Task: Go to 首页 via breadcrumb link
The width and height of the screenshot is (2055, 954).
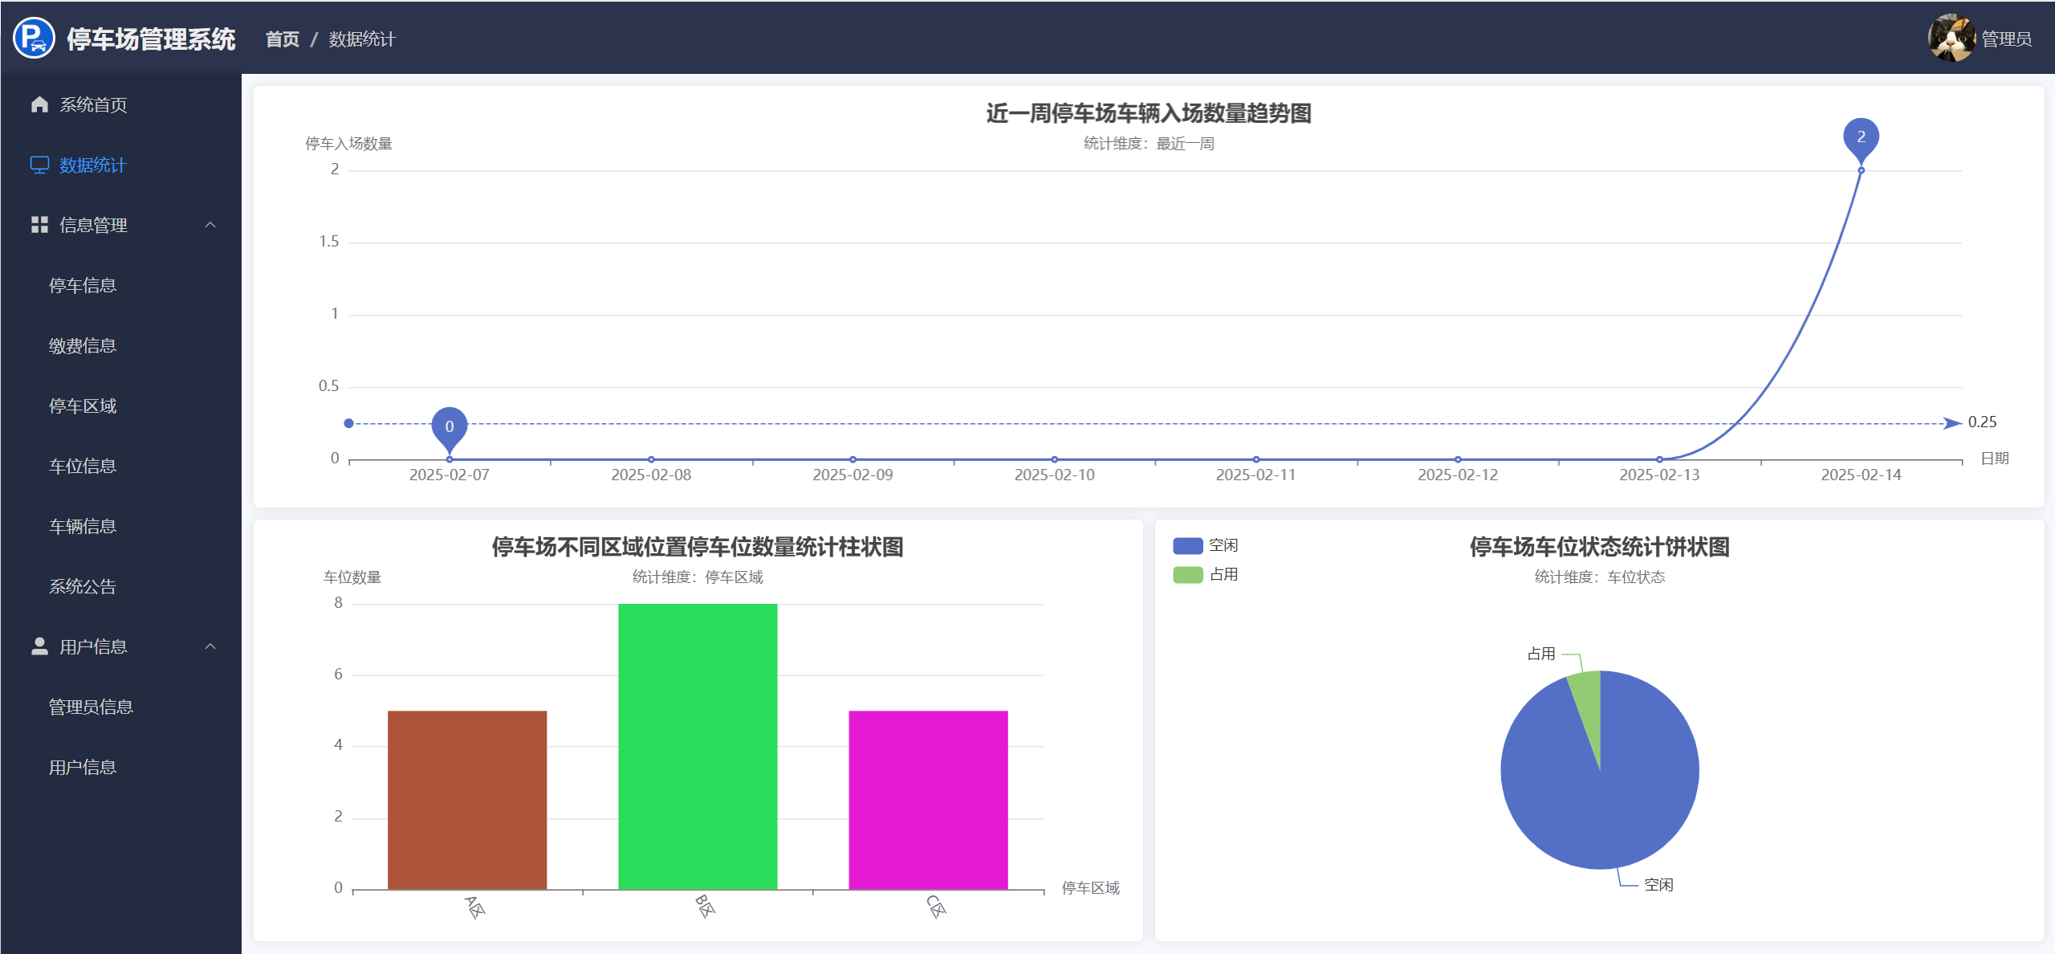Action: pos(282,39)
